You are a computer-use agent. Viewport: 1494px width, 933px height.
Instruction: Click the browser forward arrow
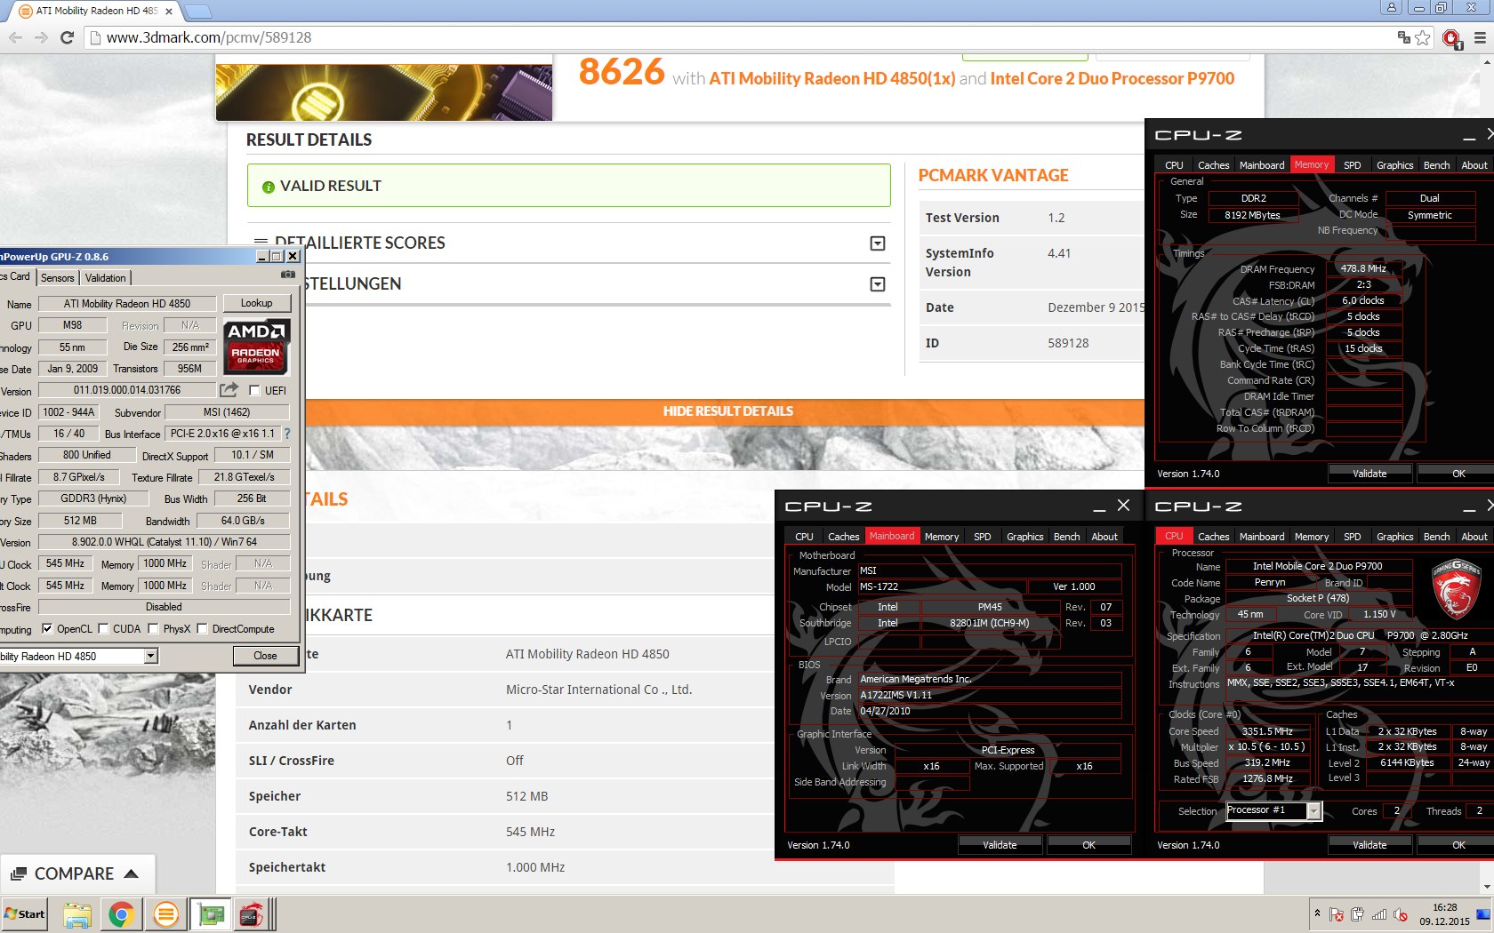click(41, 37)
